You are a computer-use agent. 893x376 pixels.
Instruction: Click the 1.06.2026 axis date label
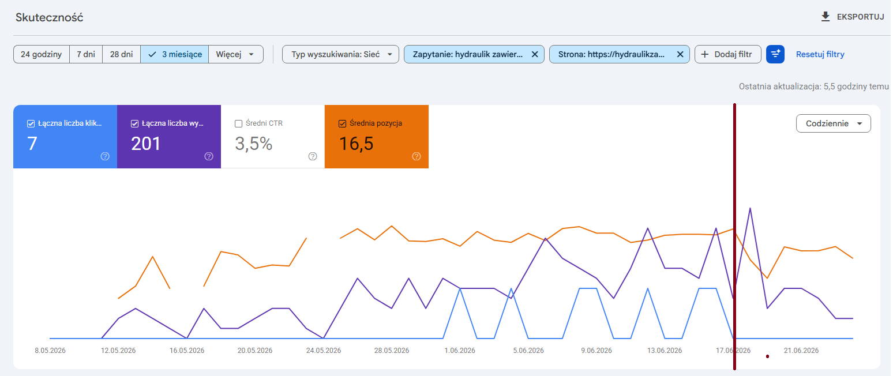click(460, 350)
